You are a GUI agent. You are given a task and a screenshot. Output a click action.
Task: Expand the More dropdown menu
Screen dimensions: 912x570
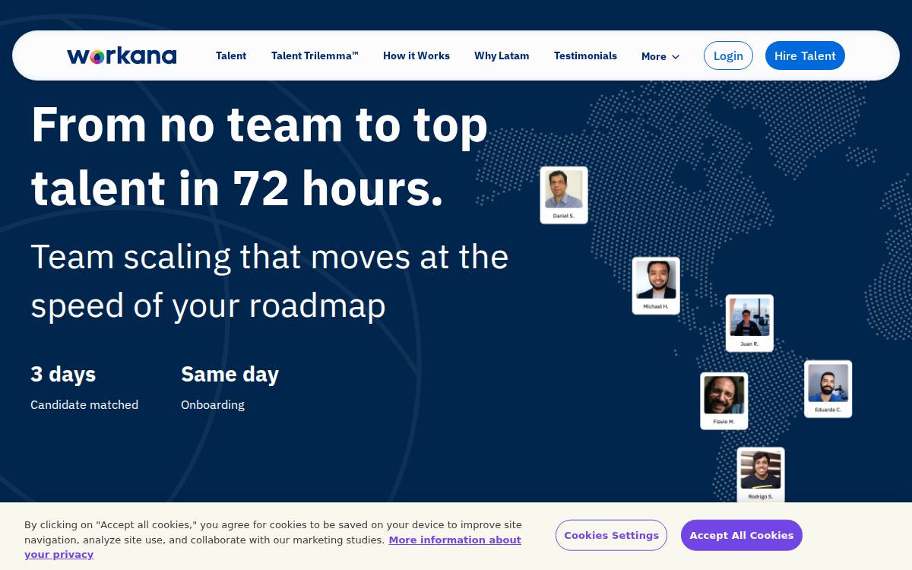[x=660, y=56]
